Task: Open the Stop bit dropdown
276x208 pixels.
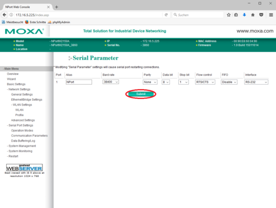Action: click(x=183, y=82)
